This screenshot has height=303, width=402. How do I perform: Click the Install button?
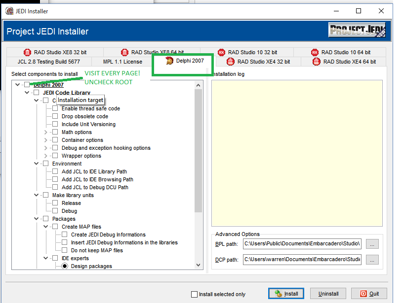pyautogui.click(x=286, y=294)
